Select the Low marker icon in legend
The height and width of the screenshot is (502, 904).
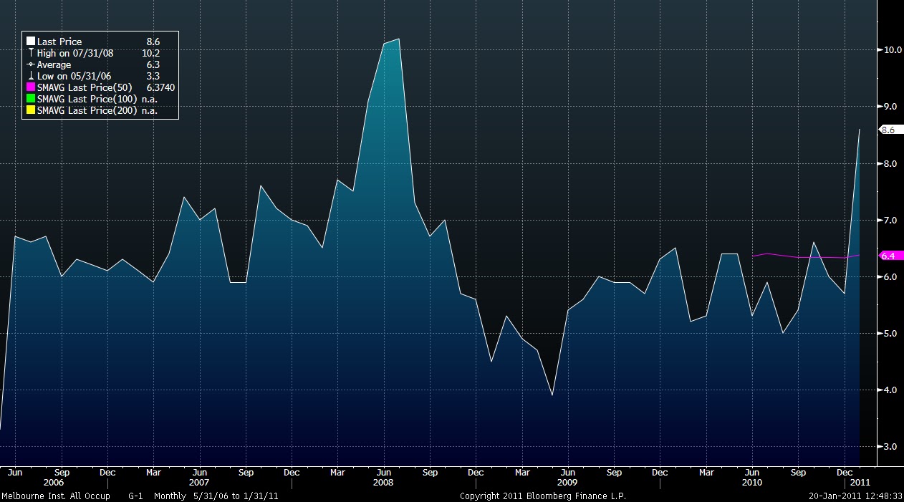tap(31, 76)
